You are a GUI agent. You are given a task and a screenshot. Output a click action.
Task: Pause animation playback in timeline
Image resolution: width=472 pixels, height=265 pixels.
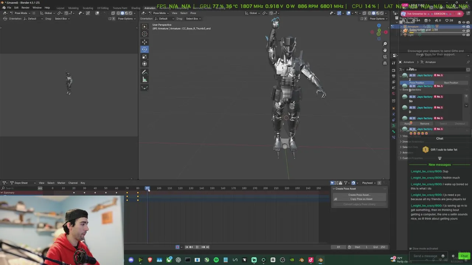click(x=197, y=247)
